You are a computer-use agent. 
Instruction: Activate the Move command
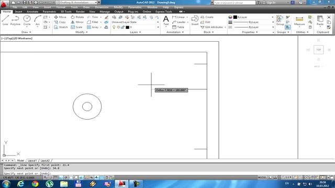(60, 17)
